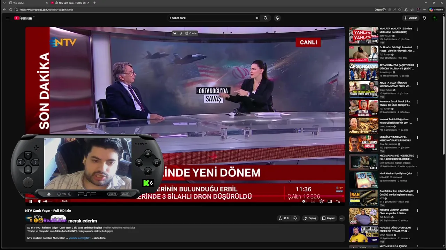Open a new browser tab

94,3
